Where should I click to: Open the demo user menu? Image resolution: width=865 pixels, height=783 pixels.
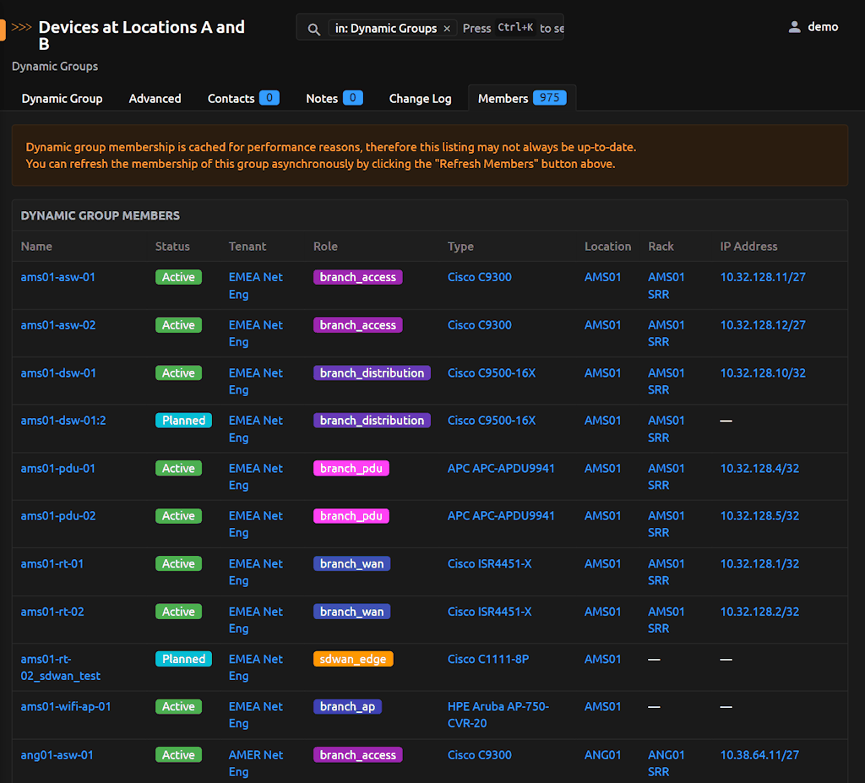[822, 27]
